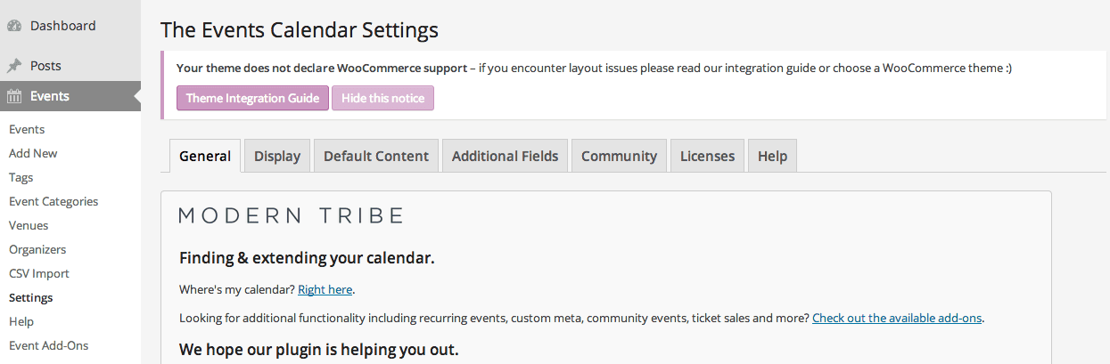Image resolution: width=1110 pixels, height=364 pixels.
Task: Open Add New in Events submenu
Action: (33, 153)
